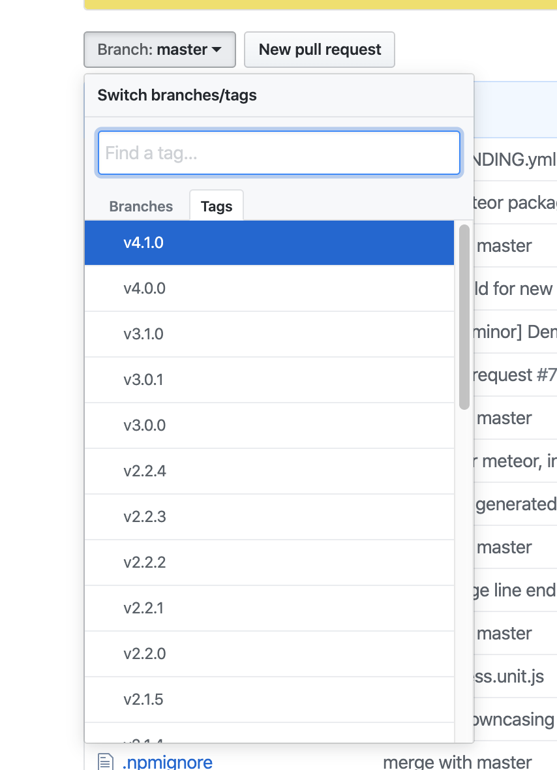
Task: Click the .npmignore file icon
Action: pos(106,762)
